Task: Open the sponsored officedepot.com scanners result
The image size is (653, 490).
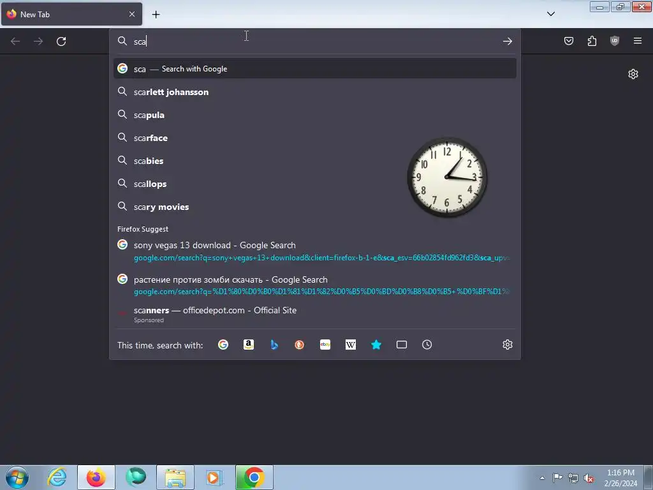Action: coord(315,315)
